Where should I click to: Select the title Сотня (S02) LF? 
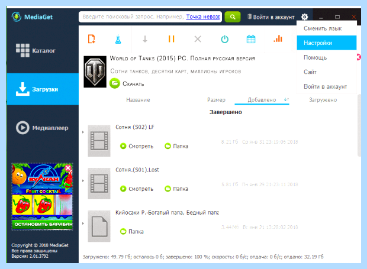135,127
